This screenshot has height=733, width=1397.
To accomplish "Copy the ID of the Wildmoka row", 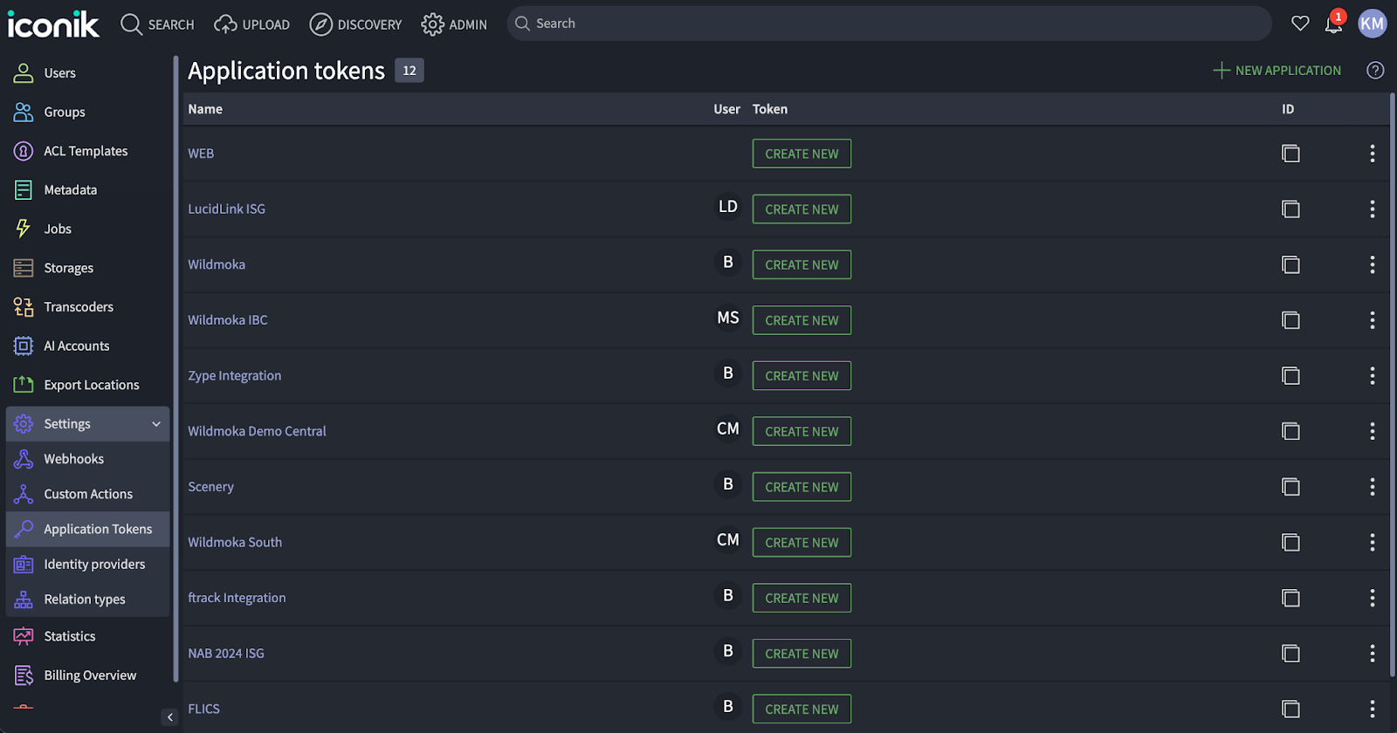I will pos(1290,264).
